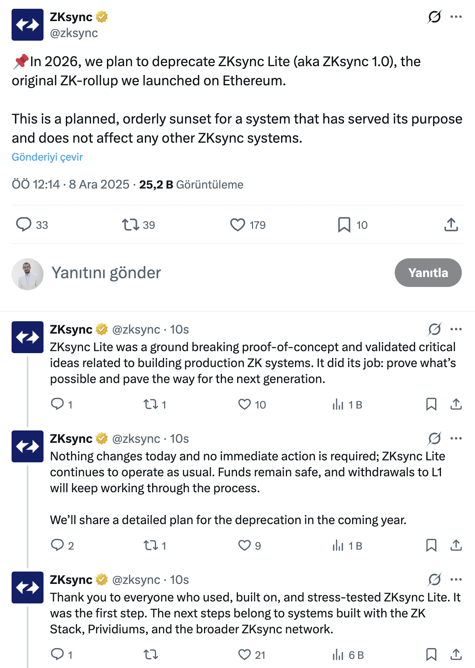Click the Grok icon on the proof-of-concept reply
The width and height of the screenshot is (475, 668).
point(434,329)
